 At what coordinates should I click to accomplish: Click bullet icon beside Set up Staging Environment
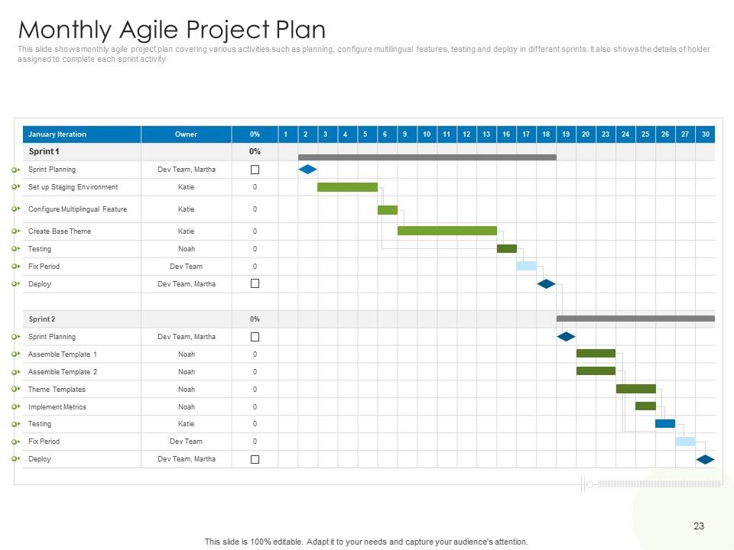(15, 187)
